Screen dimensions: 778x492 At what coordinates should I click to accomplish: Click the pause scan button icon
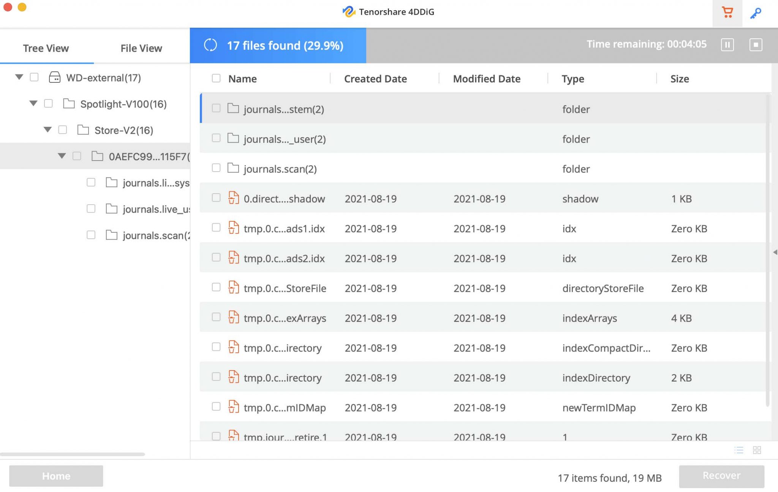pos(727,44)
